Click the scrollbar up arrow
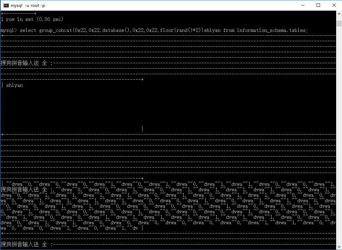This screenshot has height=250, width=342. pyautogui.click(x=339, y=13)
